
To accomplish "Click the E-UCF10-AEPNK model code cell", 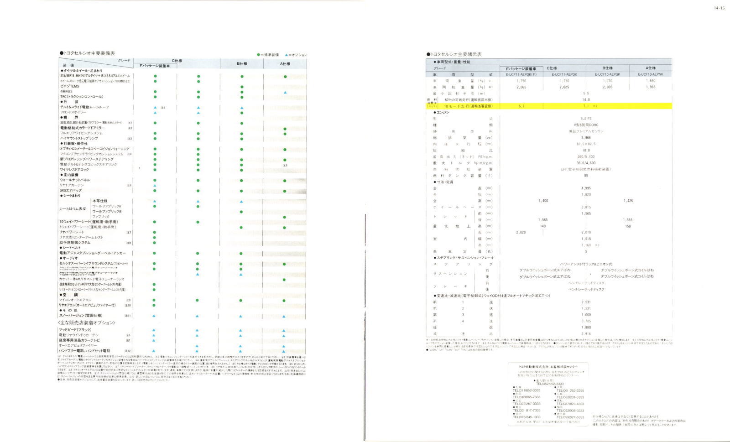I will [x=651, y=74].
